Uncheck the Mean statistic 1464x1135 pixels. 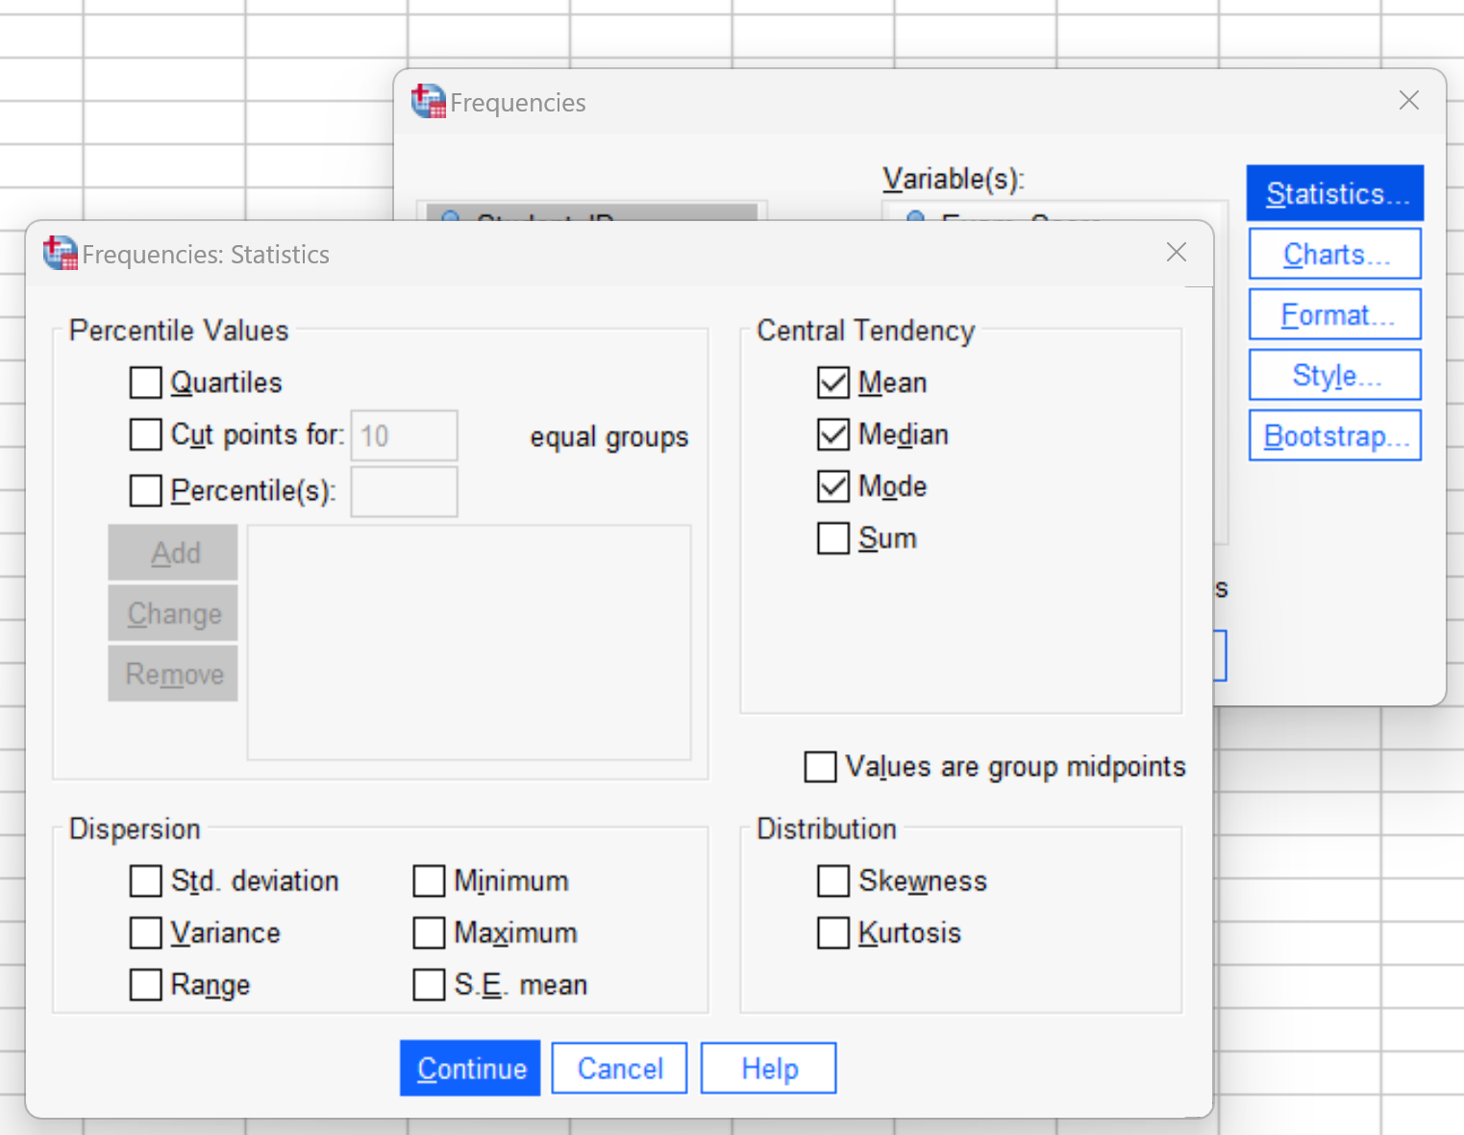click(833, 382)
